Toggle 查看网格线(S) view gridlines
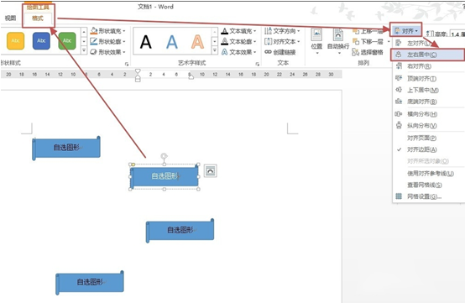The image size is (465, 303). pyautogui.click(x=429, y=185)
